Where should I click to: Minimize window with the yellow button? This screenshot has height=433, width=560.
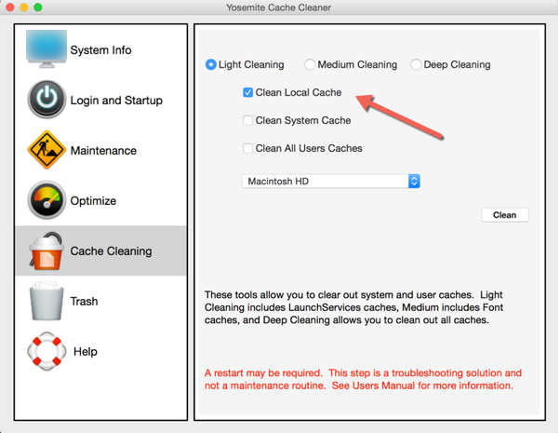tap(24, 7)
